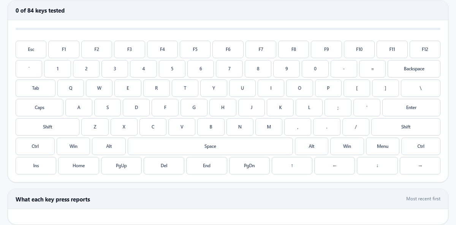Select the F8 key
456x225 pixels.
pos(294,49)
